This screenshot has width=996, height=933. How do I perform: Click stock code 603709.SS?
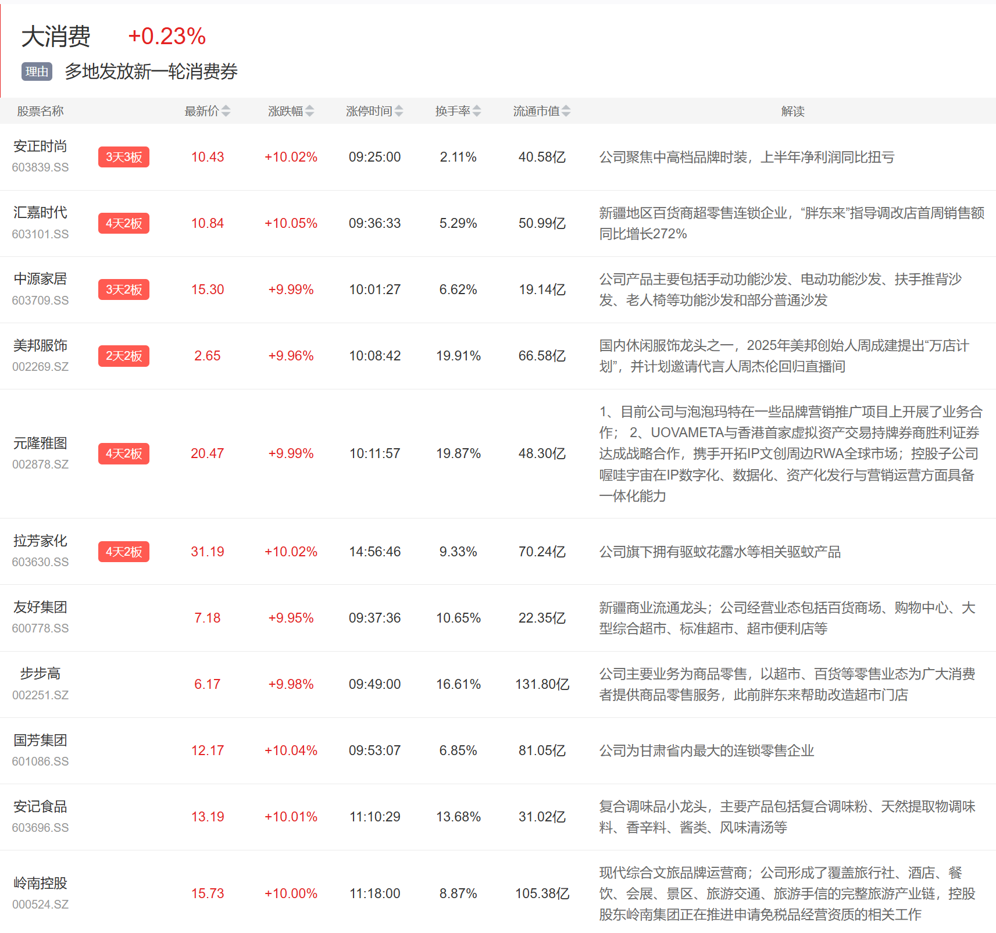(x=40, y=301)
